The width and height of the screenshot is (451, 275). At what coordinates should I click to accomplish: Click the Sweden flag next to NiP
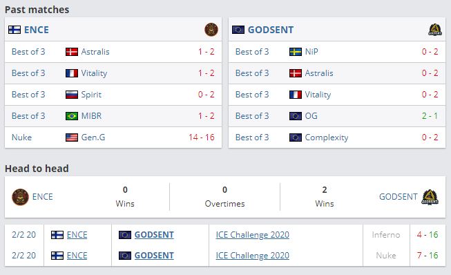click(296, 52)
